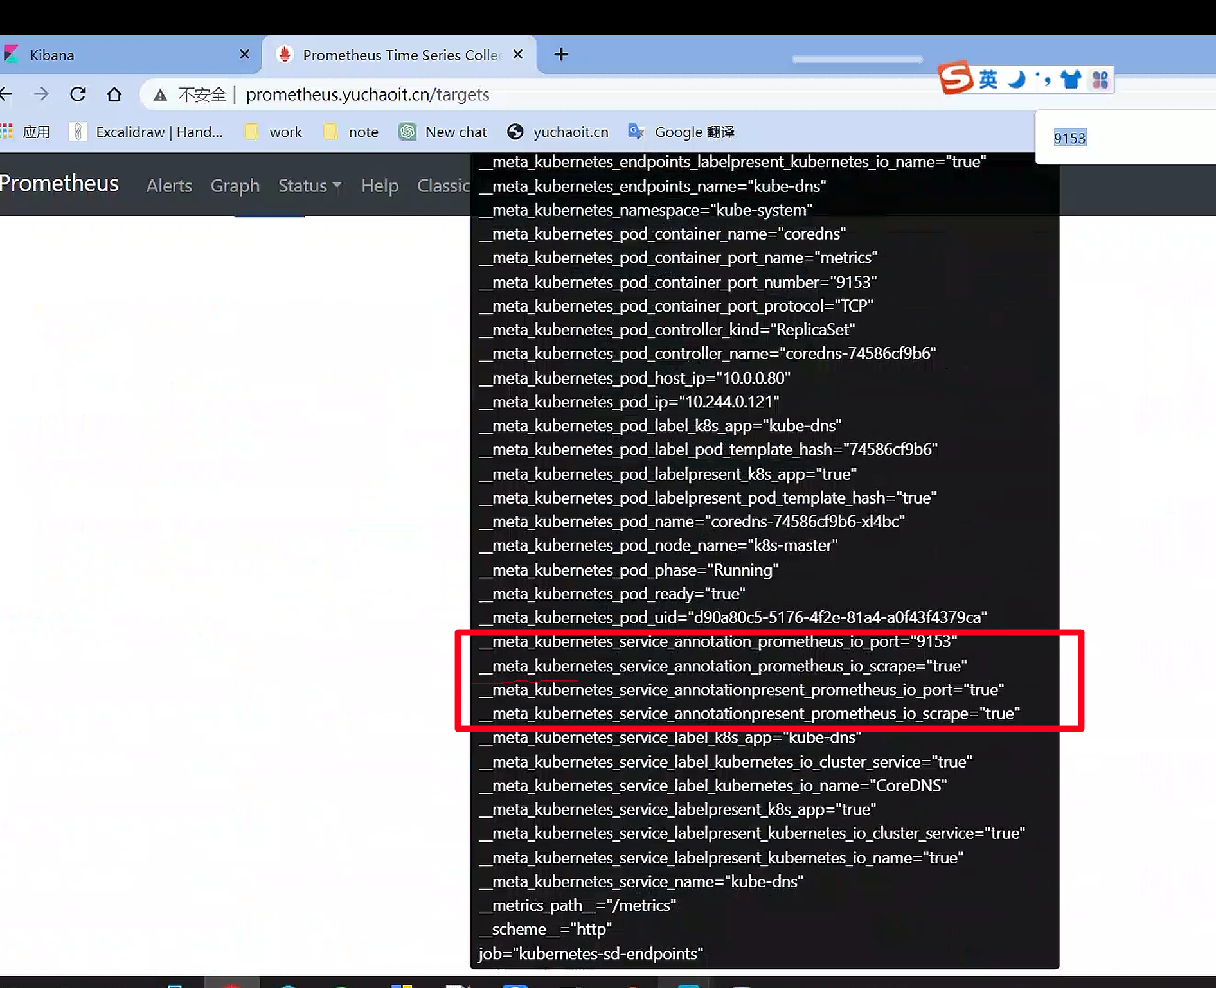1216x988 pixels.
Task: Open the Alerts page in Prometheus
Action: [x=169, y=186]
